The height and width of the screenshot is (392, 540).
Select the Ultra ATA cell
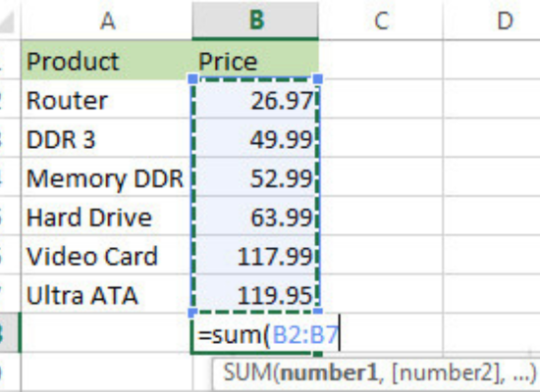click(x=107, y=294)
